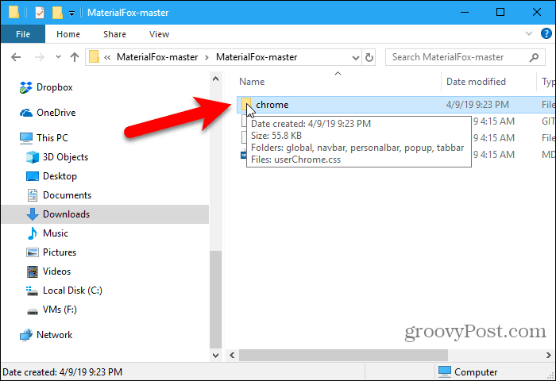Viewport: 556px width, 381px height.
Task: Click the Dropbox icon
Action: click(x=26, y=87)
